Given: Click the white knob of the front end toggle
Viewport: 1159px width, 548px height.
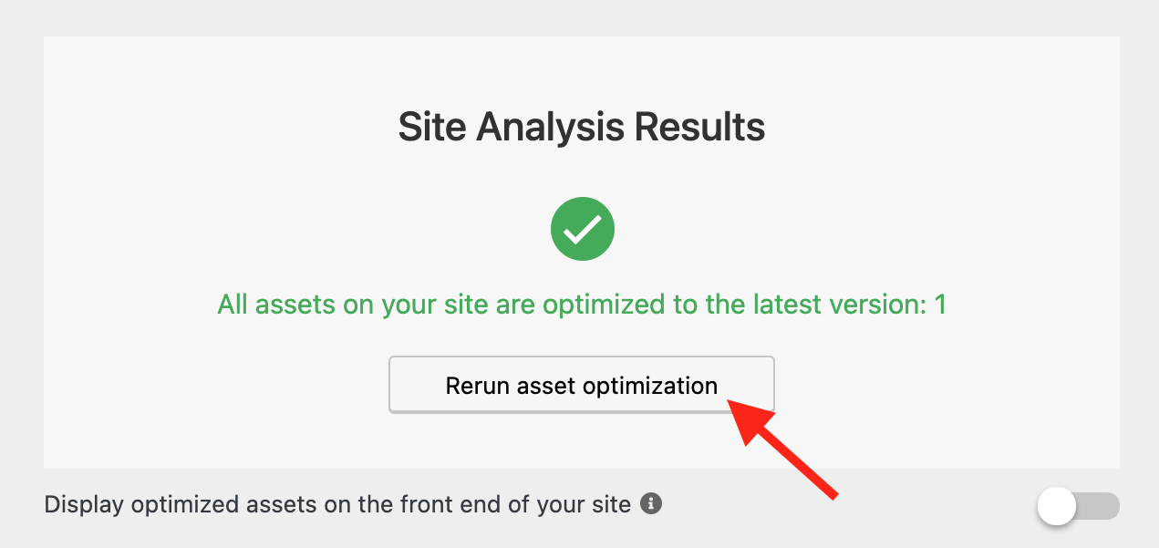Looking at the screenshot, I should pos(1057,506).
